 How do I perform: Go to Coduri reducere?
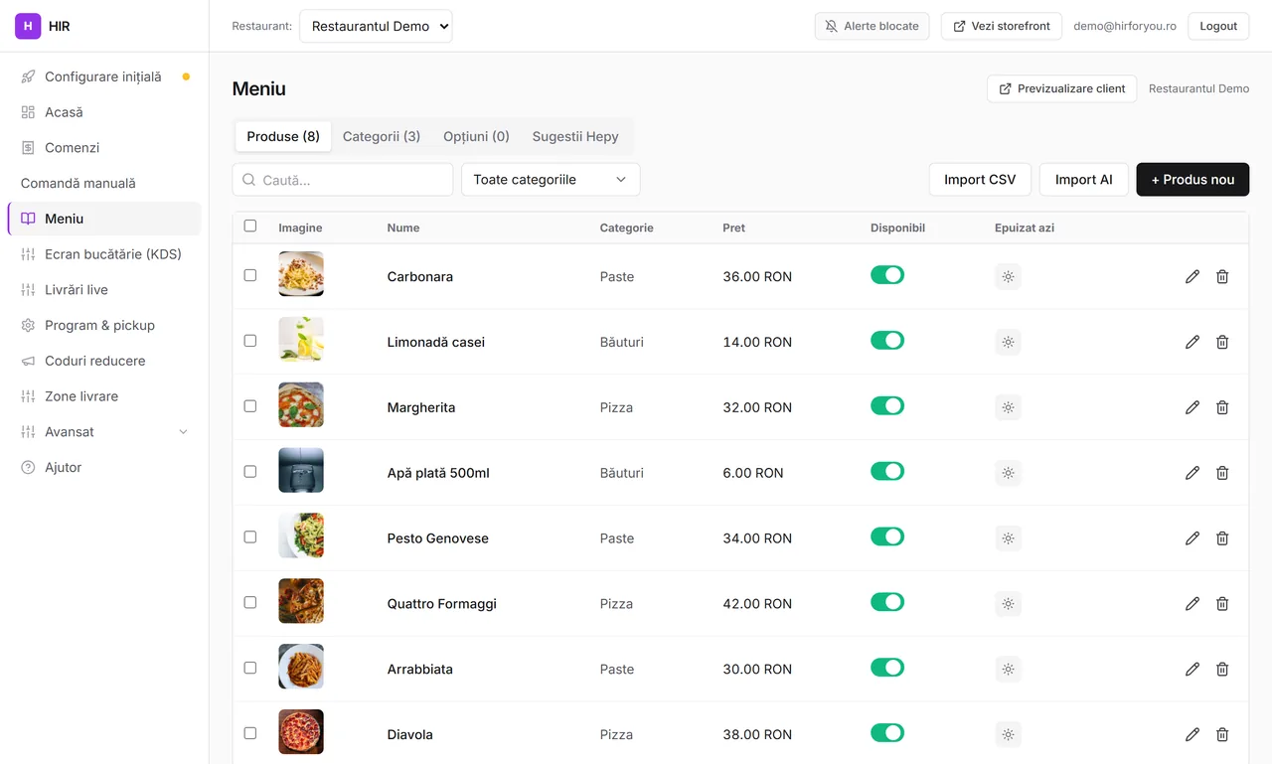point(104,362)
